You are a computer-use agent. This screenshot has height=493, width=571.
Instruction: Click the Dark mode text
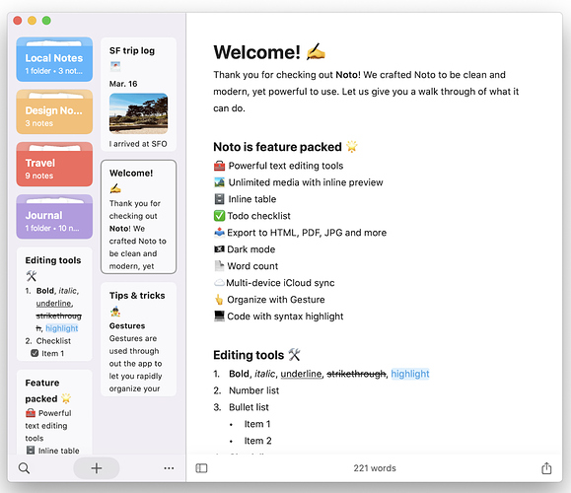coord(250,249)
